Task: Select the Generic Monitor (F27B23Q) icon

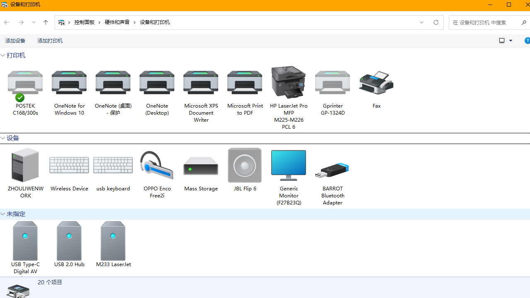Action: 289,165
